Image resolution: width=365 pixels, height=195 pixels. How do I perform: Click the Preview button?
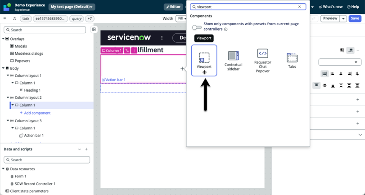point(330,18)
